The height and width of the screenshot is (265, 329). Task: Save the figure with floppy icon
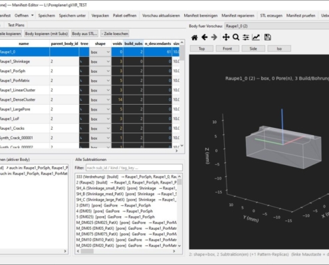(267, 37)
